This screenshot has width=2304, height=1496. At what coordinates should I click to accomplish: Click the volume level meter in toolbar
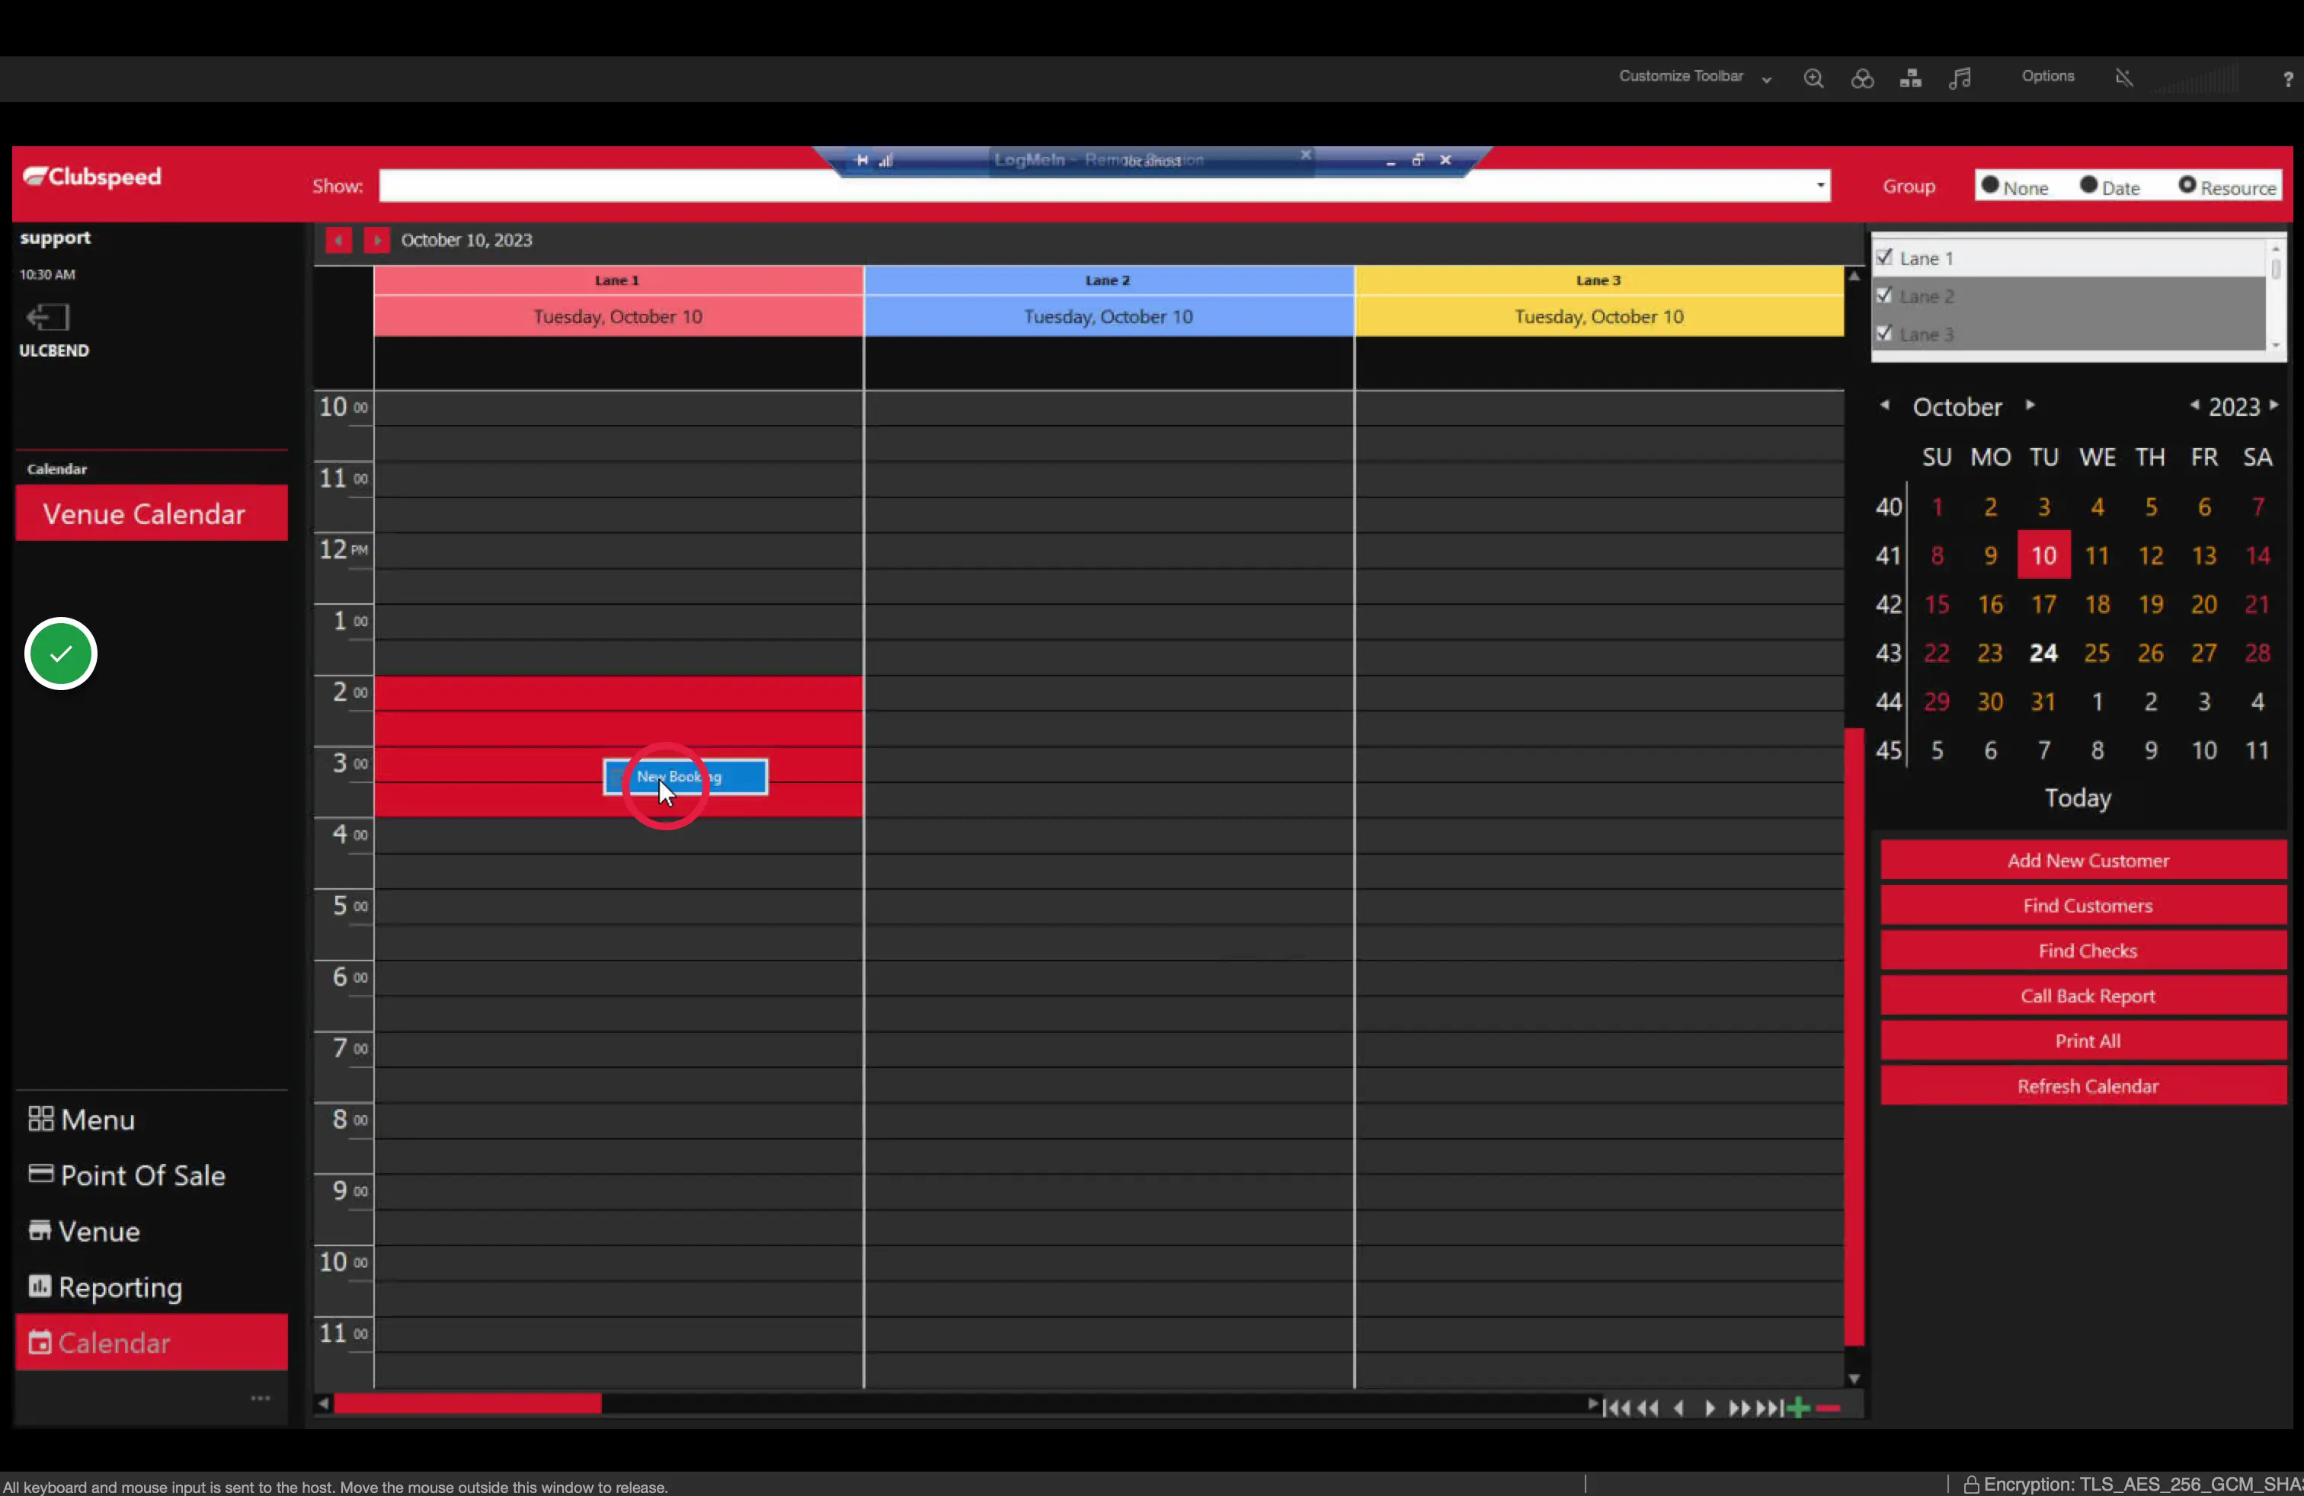tap(2197, 79)
